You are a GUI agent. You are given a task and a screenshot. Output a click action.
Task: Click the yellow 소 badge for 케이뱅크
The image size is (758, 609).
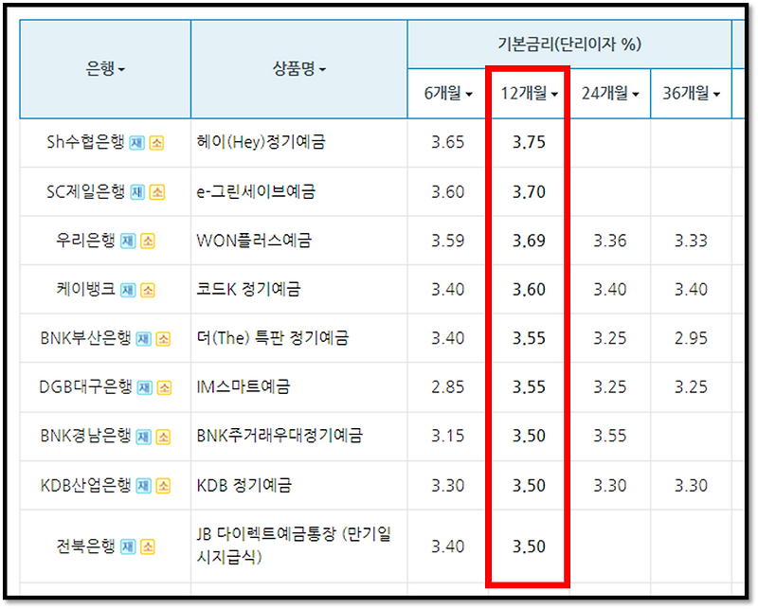148,290
